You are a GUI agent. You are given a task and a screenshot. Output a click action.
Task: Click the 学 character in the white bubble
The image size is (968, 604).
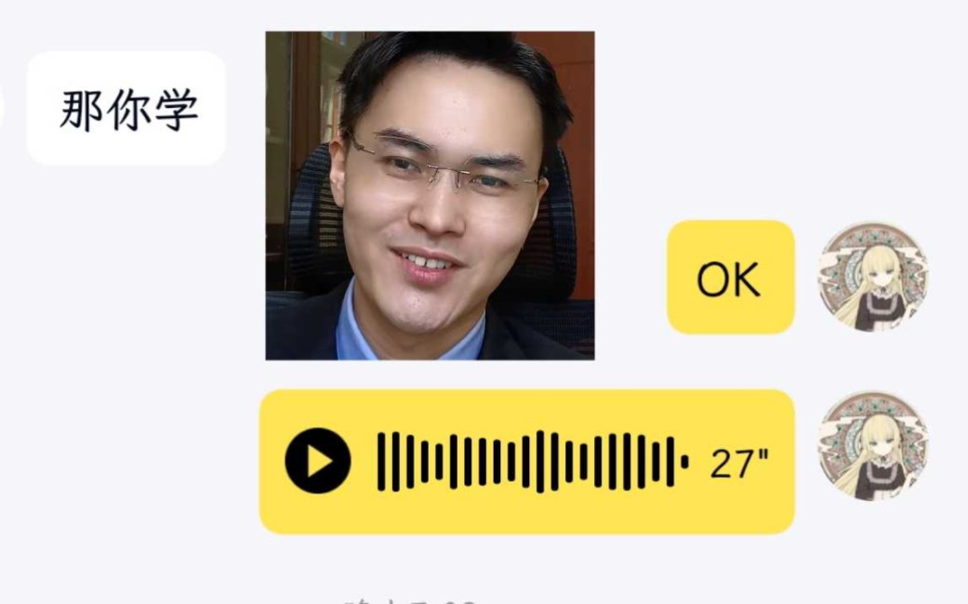(176, 110)
